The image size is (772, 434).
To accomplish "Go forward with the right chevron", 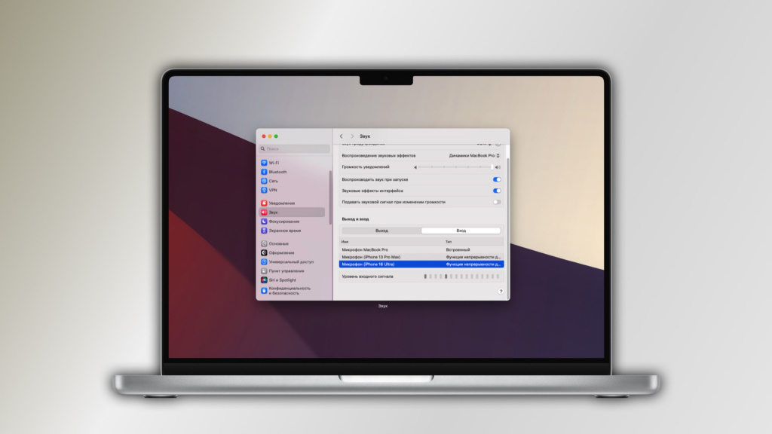I will tap(352, 136).
